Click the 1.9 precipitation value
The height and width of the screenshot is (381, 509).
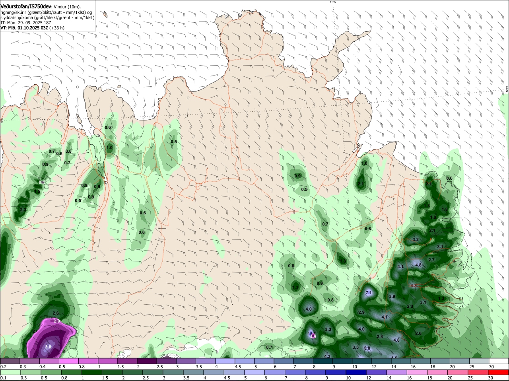coord(433,217)
